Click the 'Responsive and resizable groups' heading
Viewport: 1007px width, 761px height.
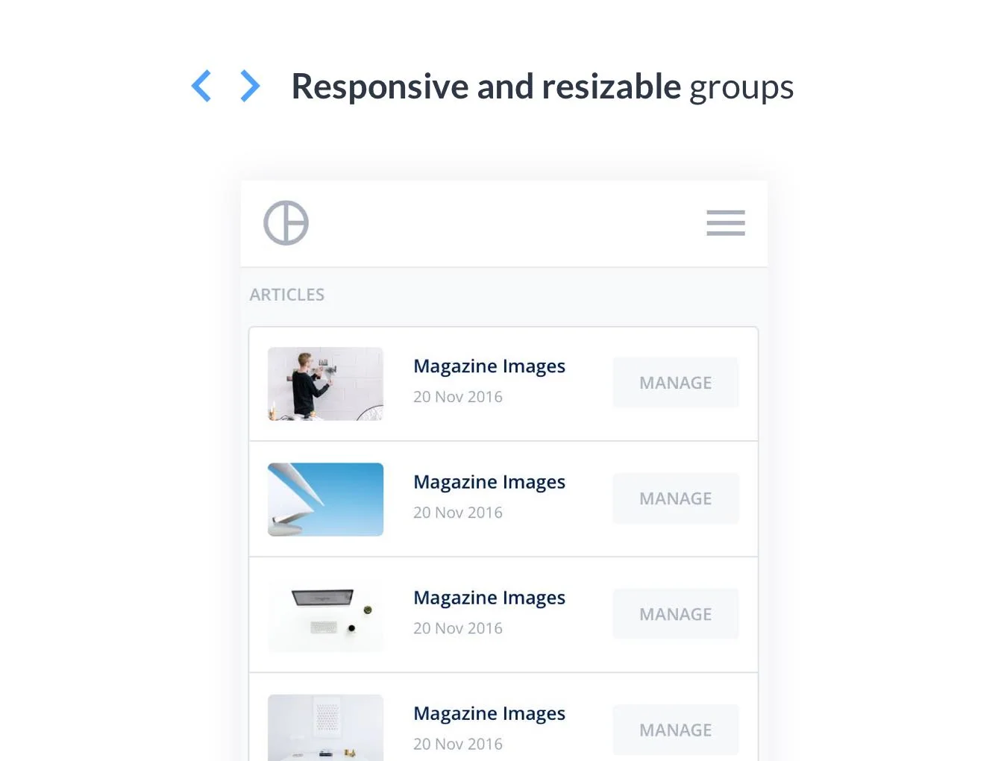pos(542,87)
